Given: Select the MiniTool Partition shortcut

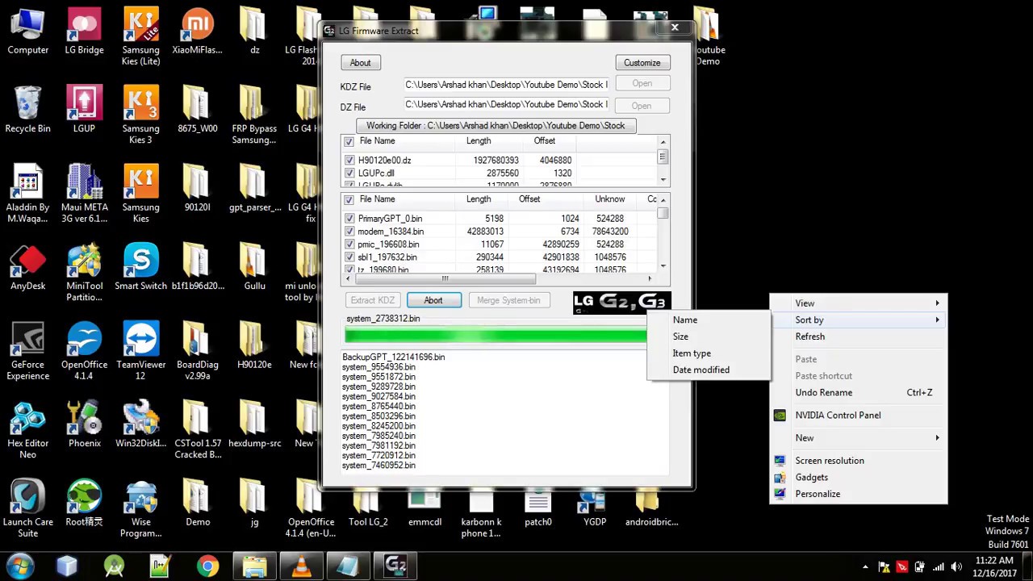Looking at the screenshot, I should click(x=84, y=273).
